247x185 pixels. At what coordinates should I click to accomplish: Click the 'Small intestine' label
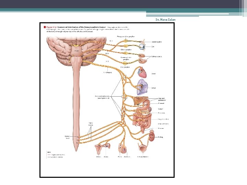point(163,124)
